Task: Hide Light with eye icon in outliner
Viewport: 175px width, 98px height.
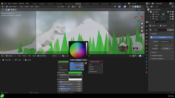Action: tap(170, 17)
